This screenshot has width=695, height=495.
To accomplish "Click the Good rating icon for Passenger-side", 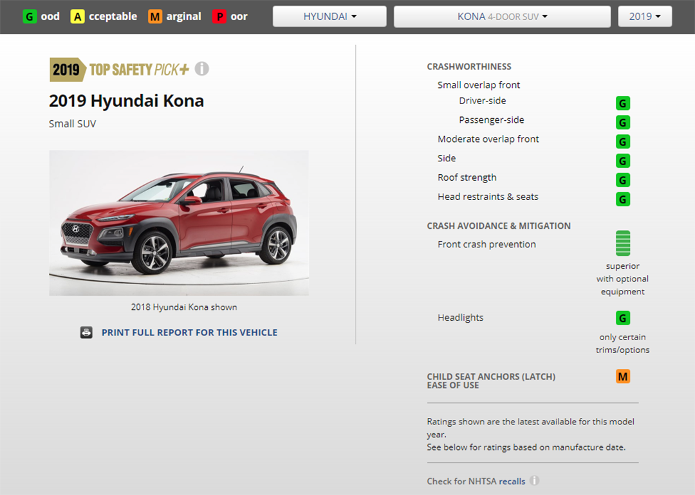I will click(623, 123).
